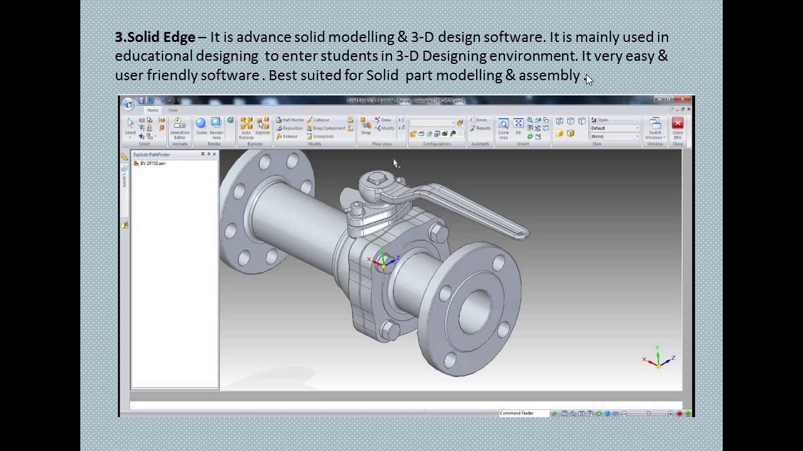Open the (None) style dropdown

coord(615,136)
